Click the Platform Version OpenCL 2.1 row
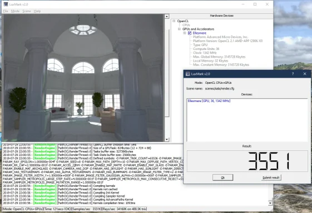312x213 pixels. [227, 41]
